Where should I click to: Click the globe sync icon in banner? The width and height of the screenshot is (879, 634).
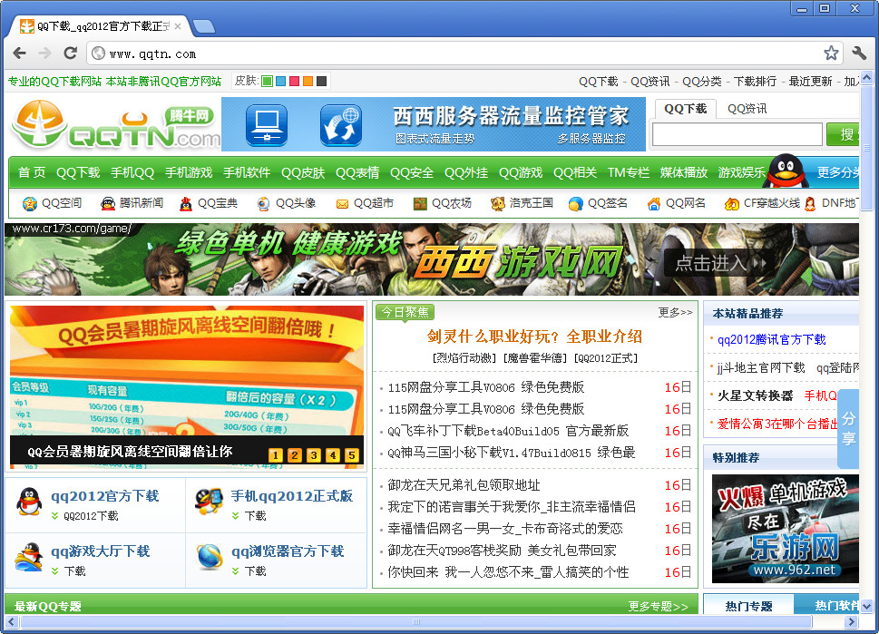(341, 125)
